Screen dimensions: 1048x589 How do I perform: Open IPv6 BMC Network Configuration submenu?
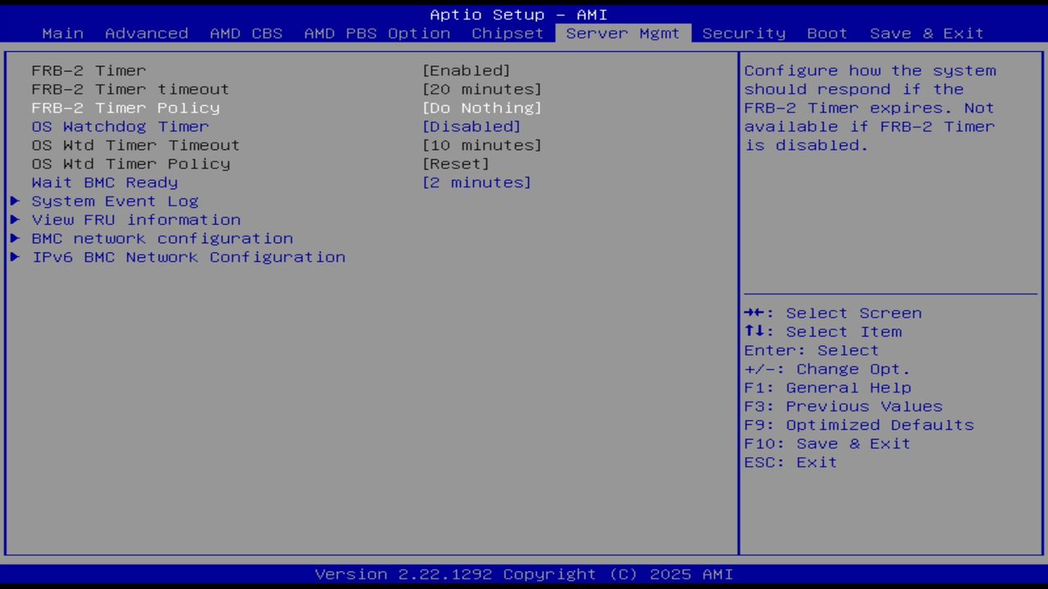point(188,257)
